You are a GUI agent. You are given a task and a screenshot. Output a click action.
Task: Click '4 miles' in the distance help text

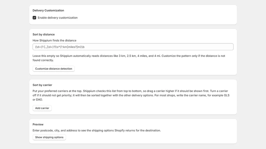point(142,56)
